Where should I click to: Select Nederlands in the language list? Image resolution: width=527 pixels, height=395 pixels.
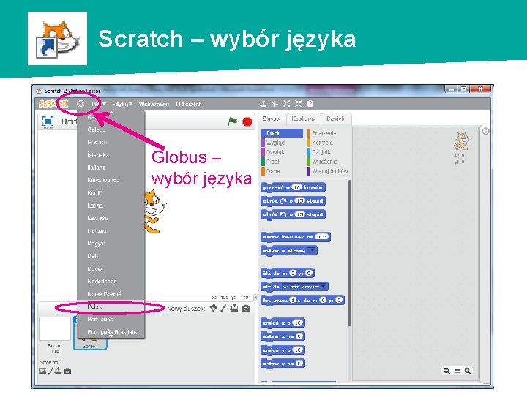[x=111, y=281]
